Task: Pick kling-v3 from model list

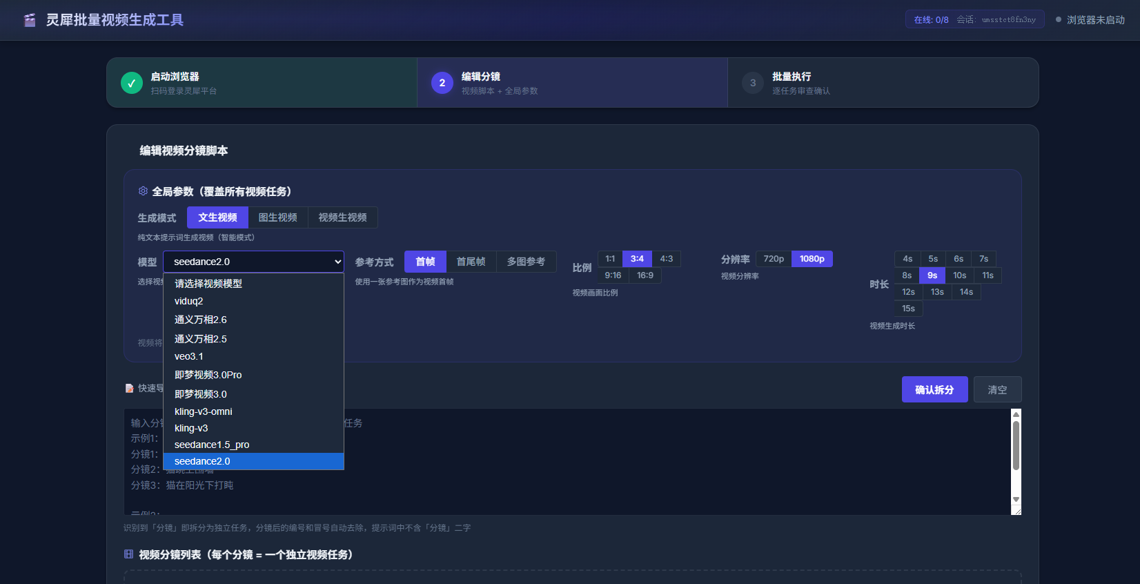Action: pyautogui.click(x=253, y=428)
